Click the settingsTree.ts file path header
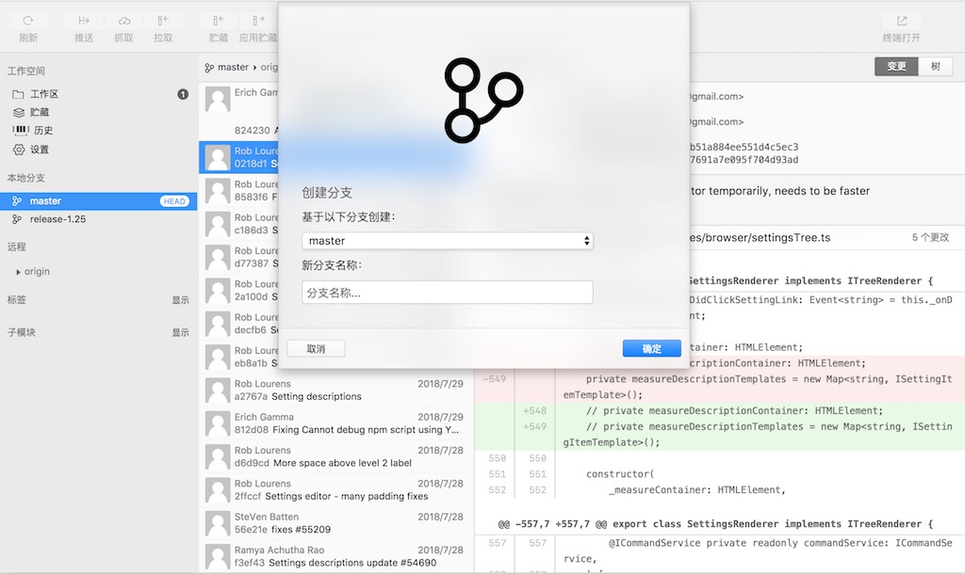The width and height of the screenshot is (965, 574). 761,238
